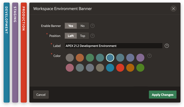
Task: Click the purple Staging banner
Action: 15,52
